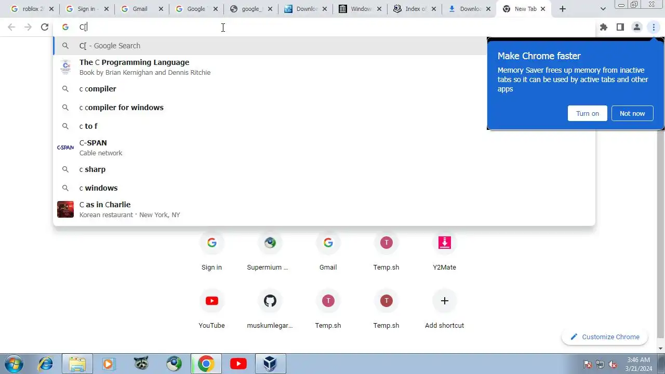Select 'C as in Charlie' restaurant suggestion
Image resolution: width=665 pixels, height=374 pixels.
[x=324, y=209]
